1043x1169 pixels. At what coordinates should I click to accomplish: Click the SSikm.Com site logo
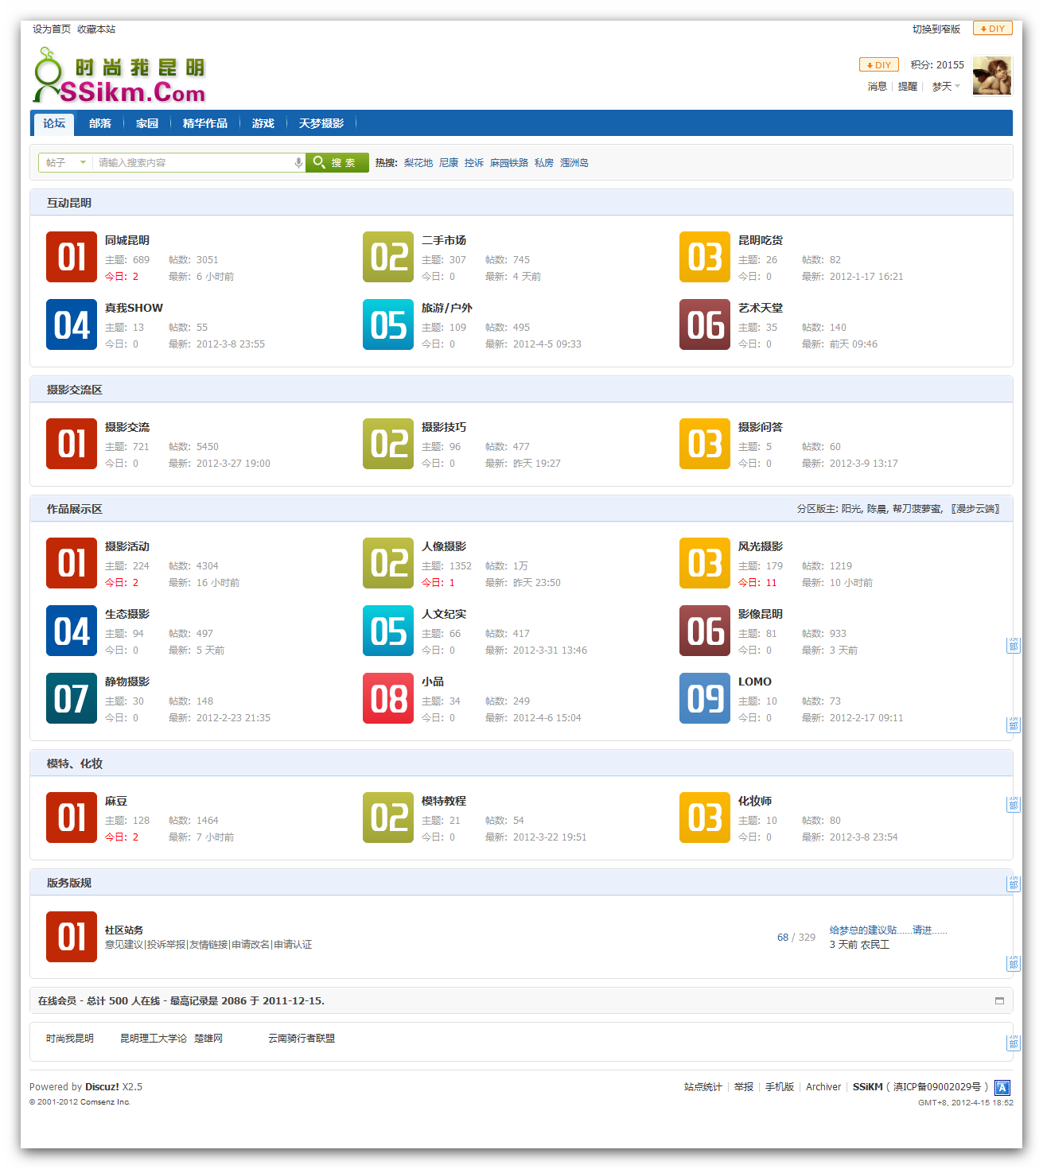pos(119,76)
